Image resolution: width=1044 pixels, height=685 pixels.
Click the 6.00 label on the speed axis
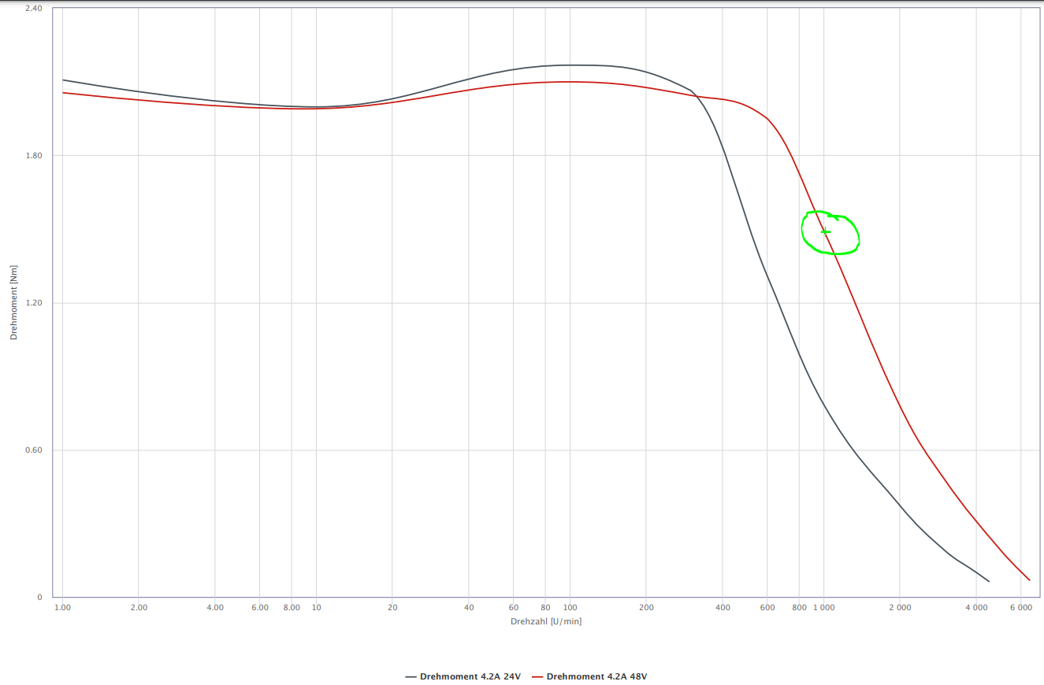260,608
